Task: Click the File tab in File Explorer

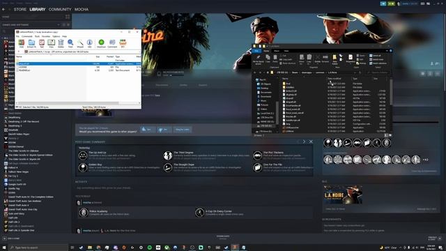Action: coord(256,51)
